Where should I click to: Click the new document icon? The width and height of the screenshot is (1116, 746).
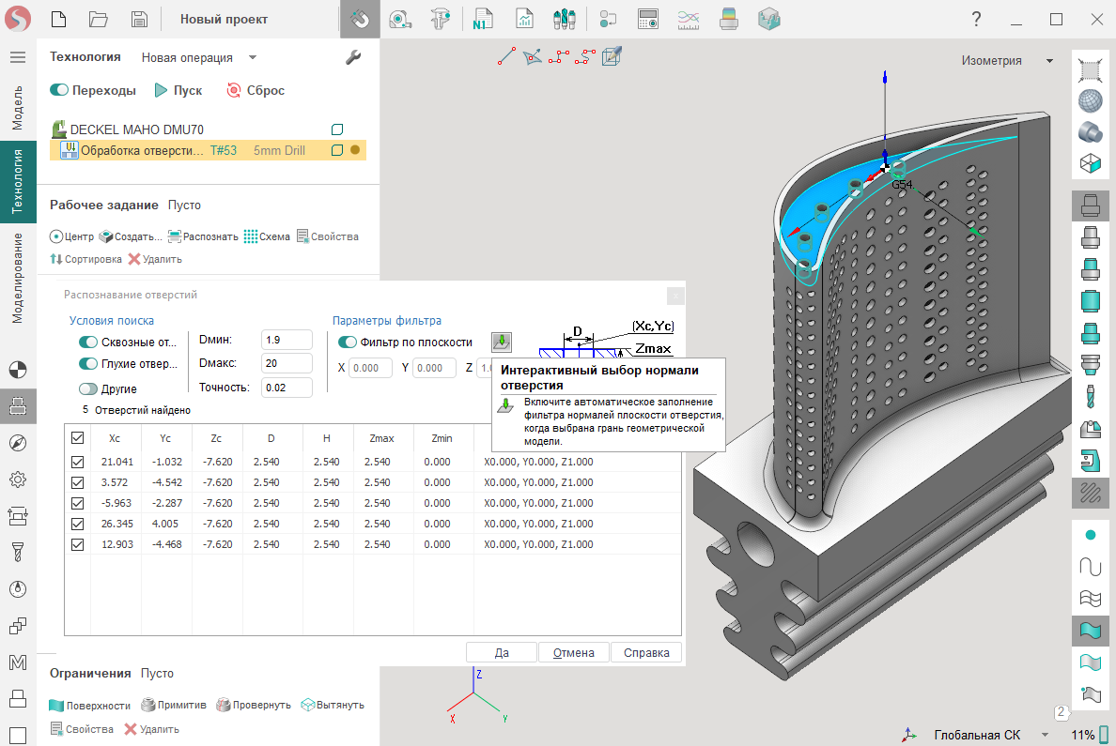point(59,19)
